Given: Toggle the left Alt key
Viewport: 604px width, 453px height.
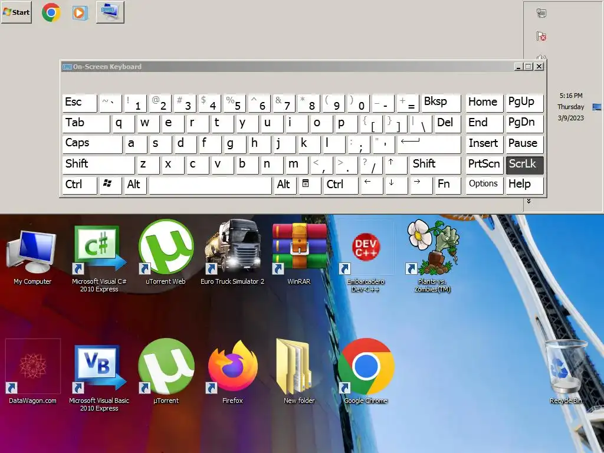Looking at the screenshot, I should [x=135, y=185].
